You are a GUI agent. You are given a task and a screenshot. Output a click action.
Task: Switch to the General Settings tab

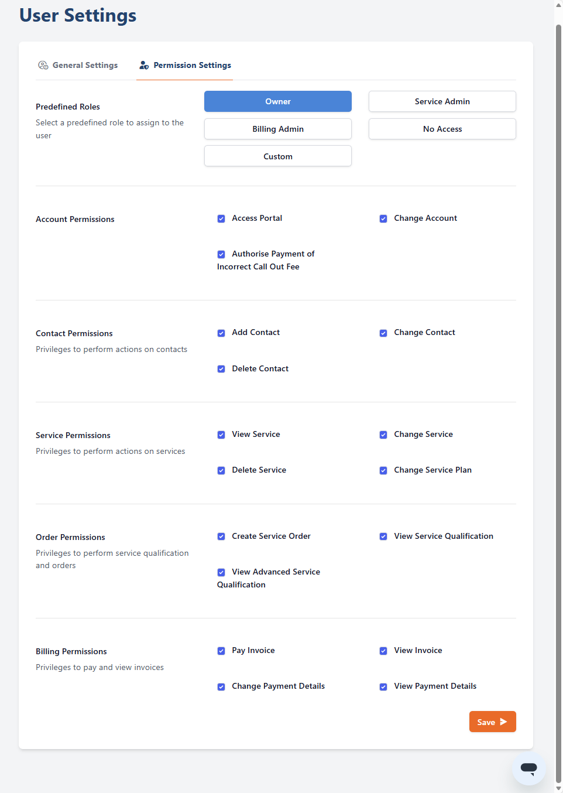coord(78,65)
